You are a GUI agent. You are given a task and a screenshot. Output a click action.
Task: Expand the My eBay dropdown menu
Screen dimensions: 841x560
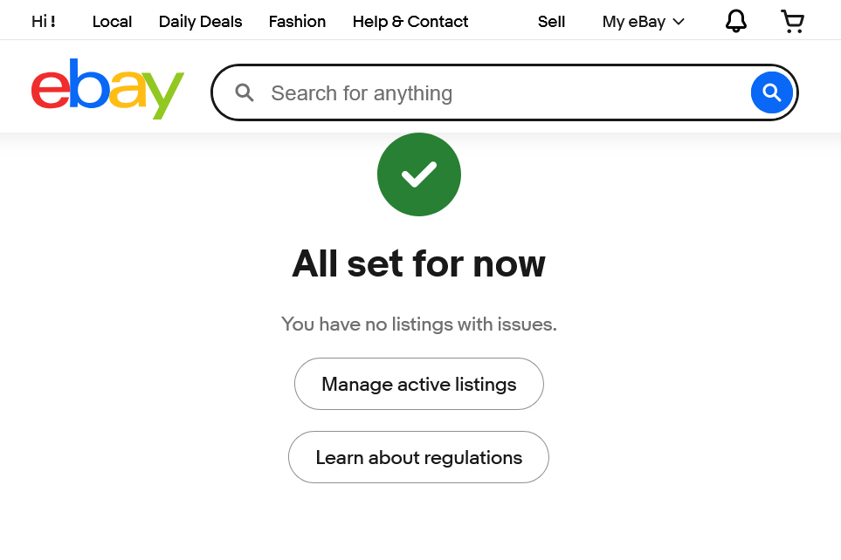(x=643, y=22)
